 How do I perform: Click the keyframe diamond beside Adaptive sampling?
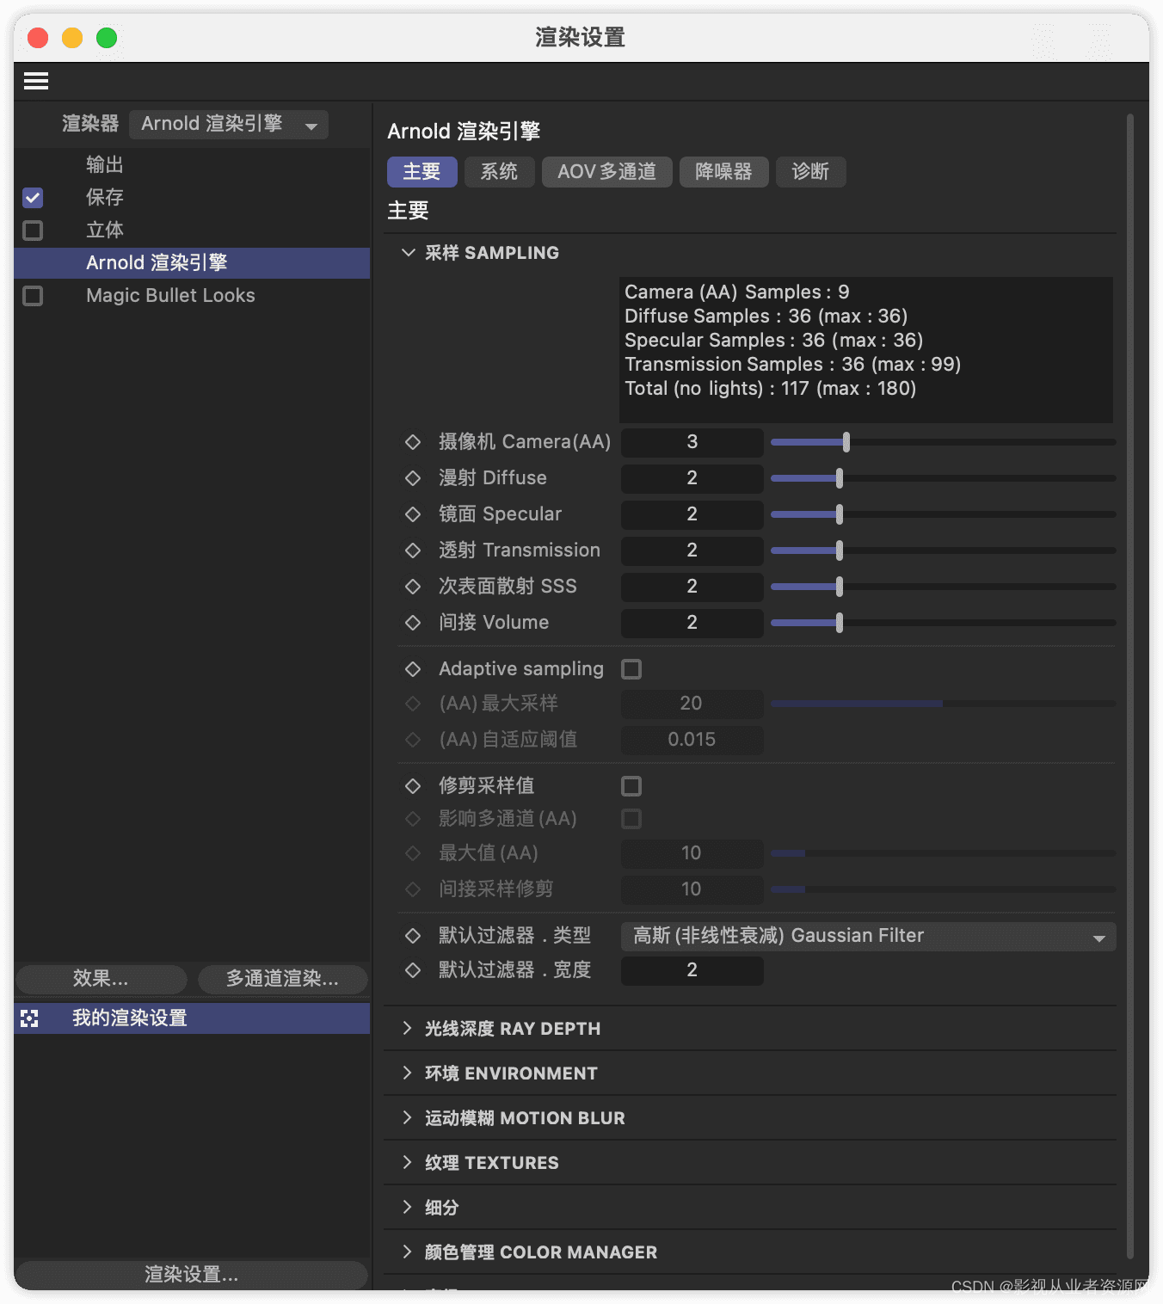413,669
